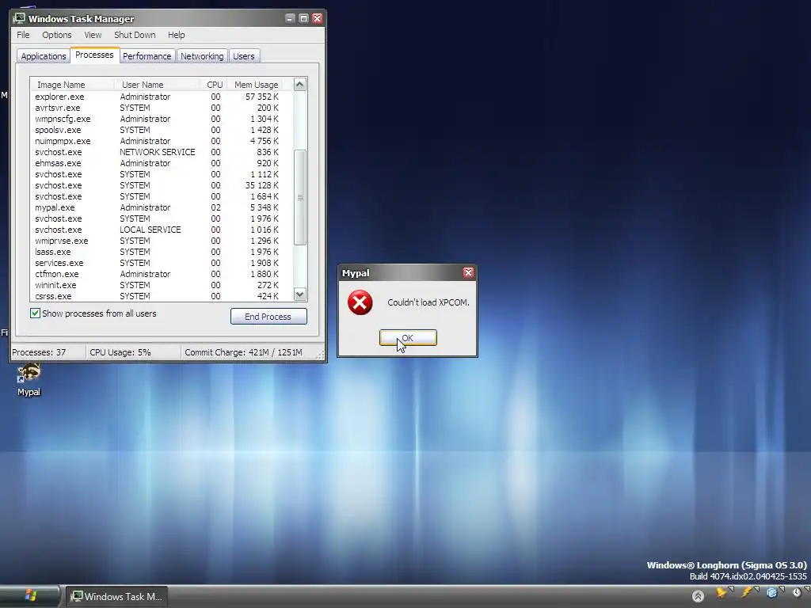Select the explorer.exe process row
This screenshot has height=608, width=811.
click(x=162, y=97)
